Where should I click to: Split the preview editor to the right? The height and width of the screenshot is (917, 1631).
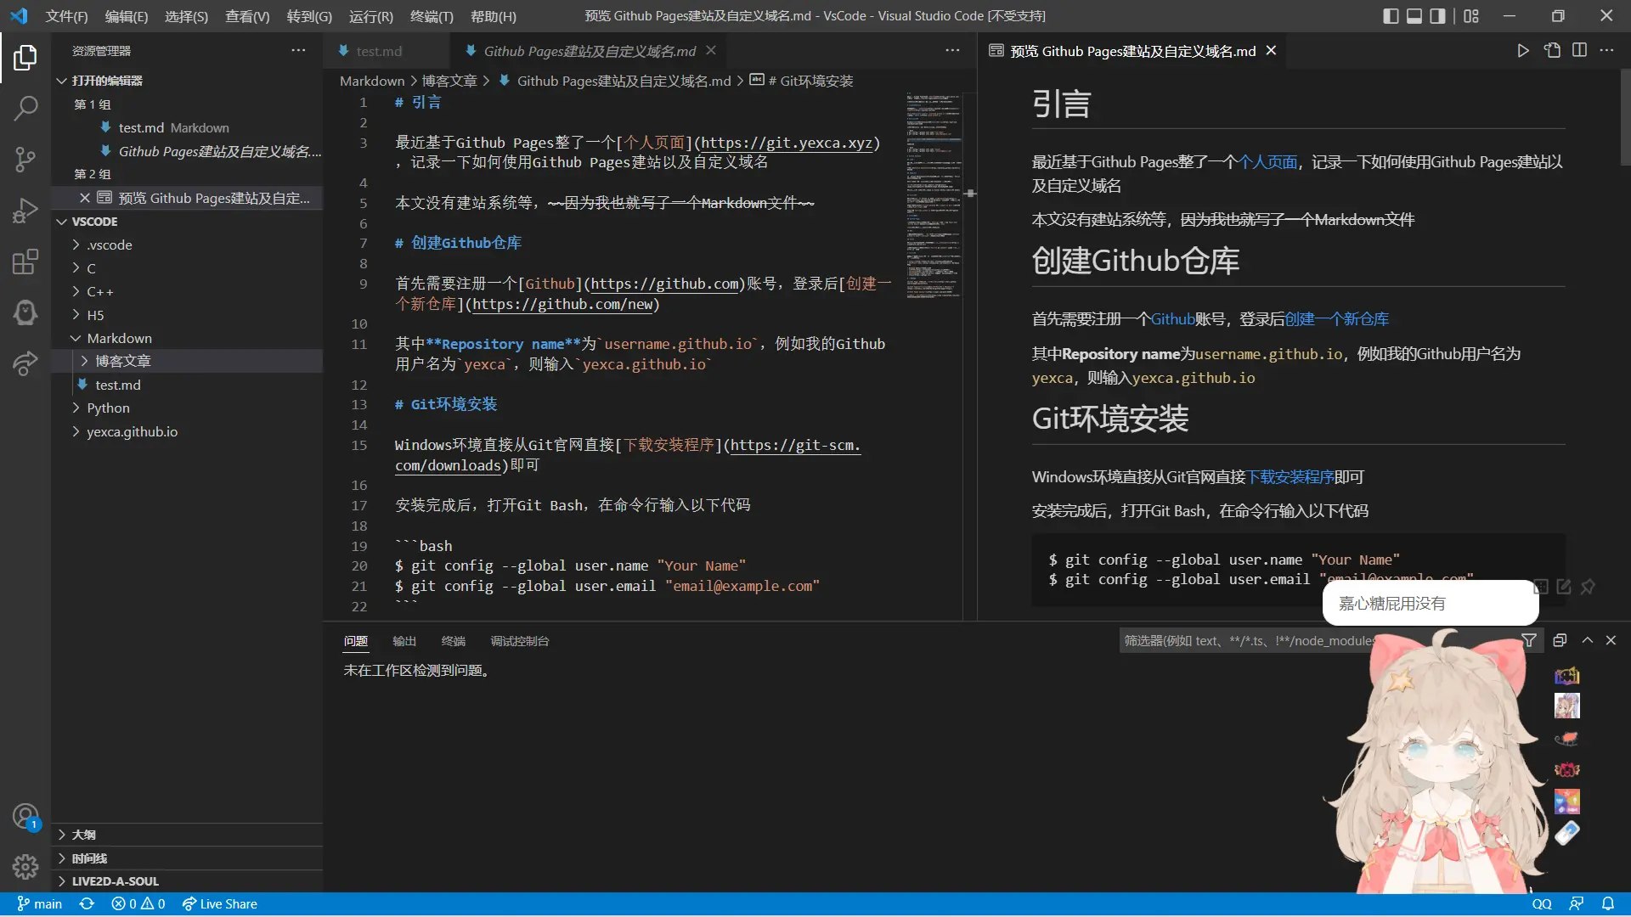click(x=1579, y=51)
